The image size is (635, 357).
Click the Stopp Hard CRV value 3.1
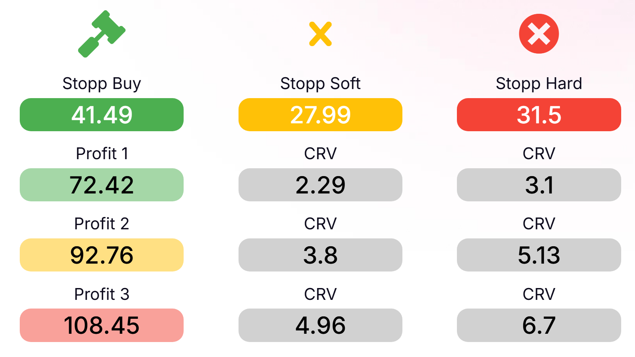tap(539, 185)
